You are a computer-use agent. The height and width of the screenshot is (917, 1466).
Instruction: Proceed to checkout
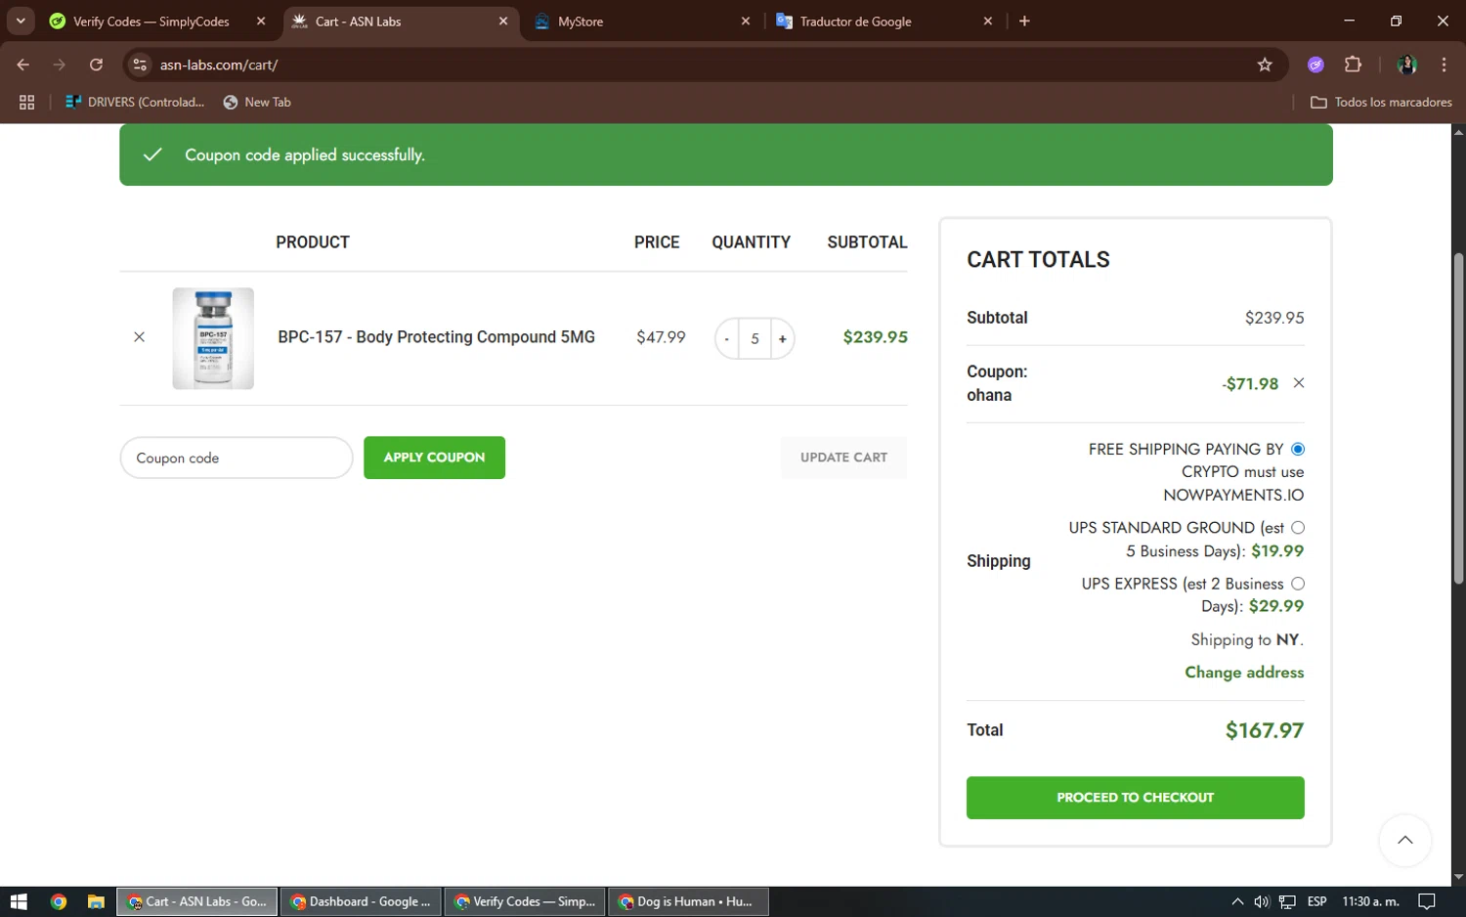(x=1135, y=798)
